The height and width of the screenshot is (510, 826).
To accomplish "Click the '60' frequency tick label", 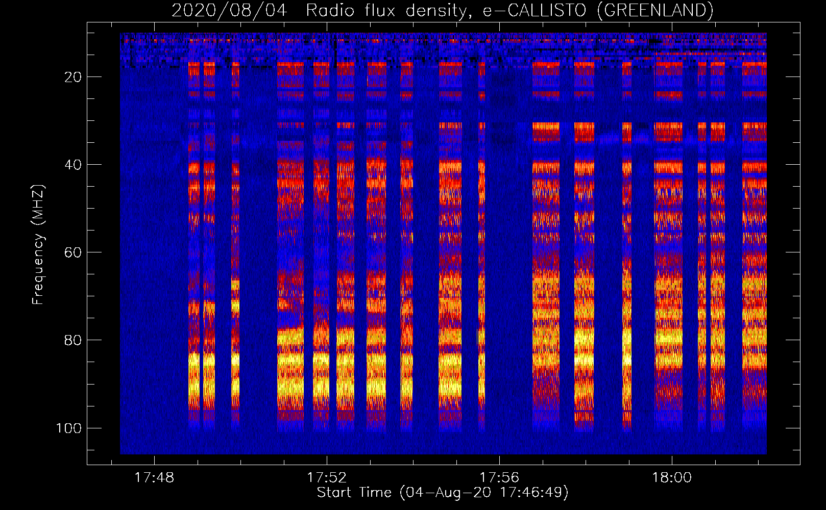I will pyautogui.click(x=73, y=252).
